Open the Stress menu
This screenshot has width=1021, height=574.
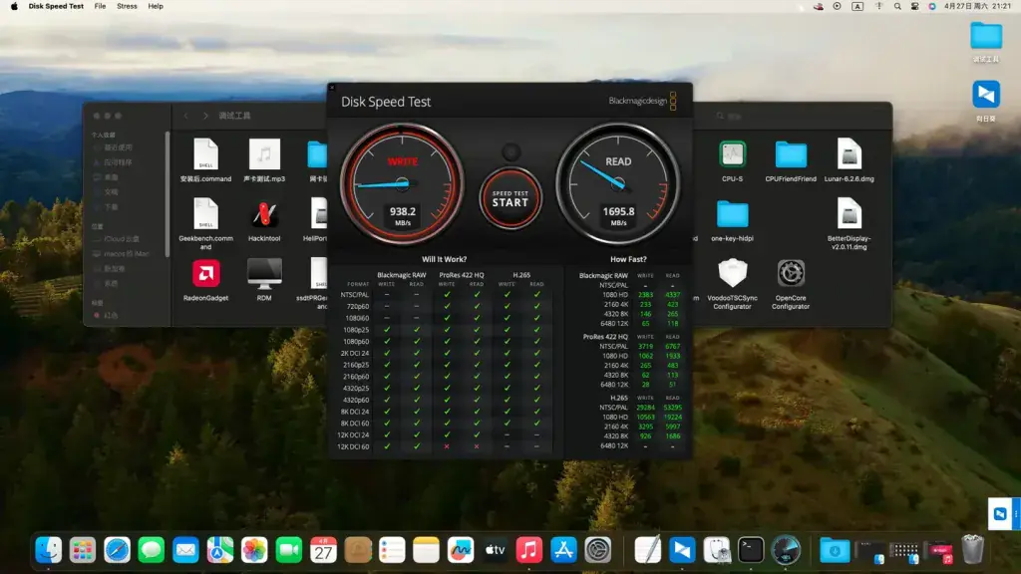click(127, 6)
